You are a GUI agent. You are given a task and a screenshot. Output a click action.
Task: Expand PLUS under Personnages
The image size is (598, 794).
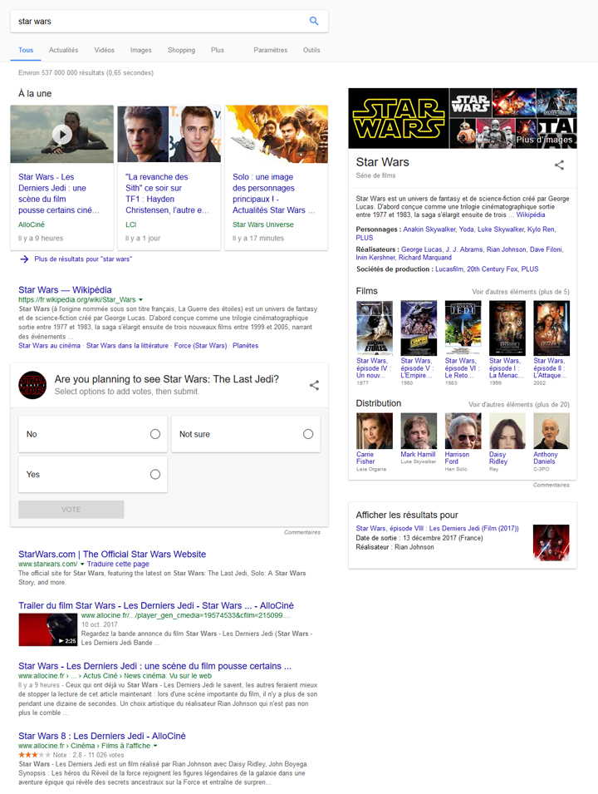point(365,238)
